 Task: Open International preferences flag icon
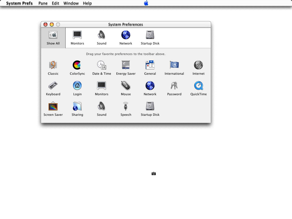[x=174, y=65]
